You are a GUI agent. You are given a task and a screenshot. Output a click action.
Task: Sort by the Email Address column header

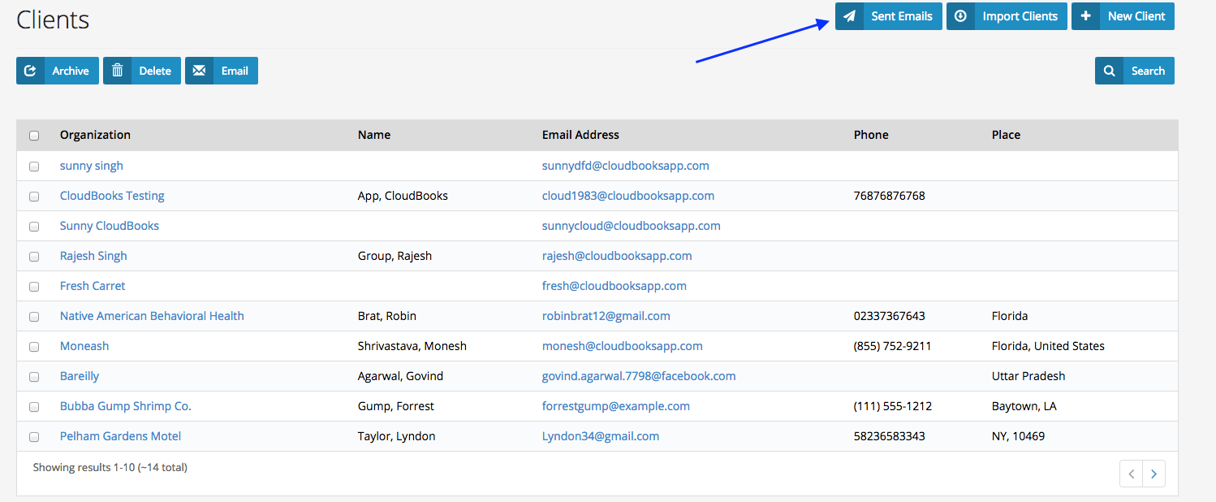coord(580,135)
